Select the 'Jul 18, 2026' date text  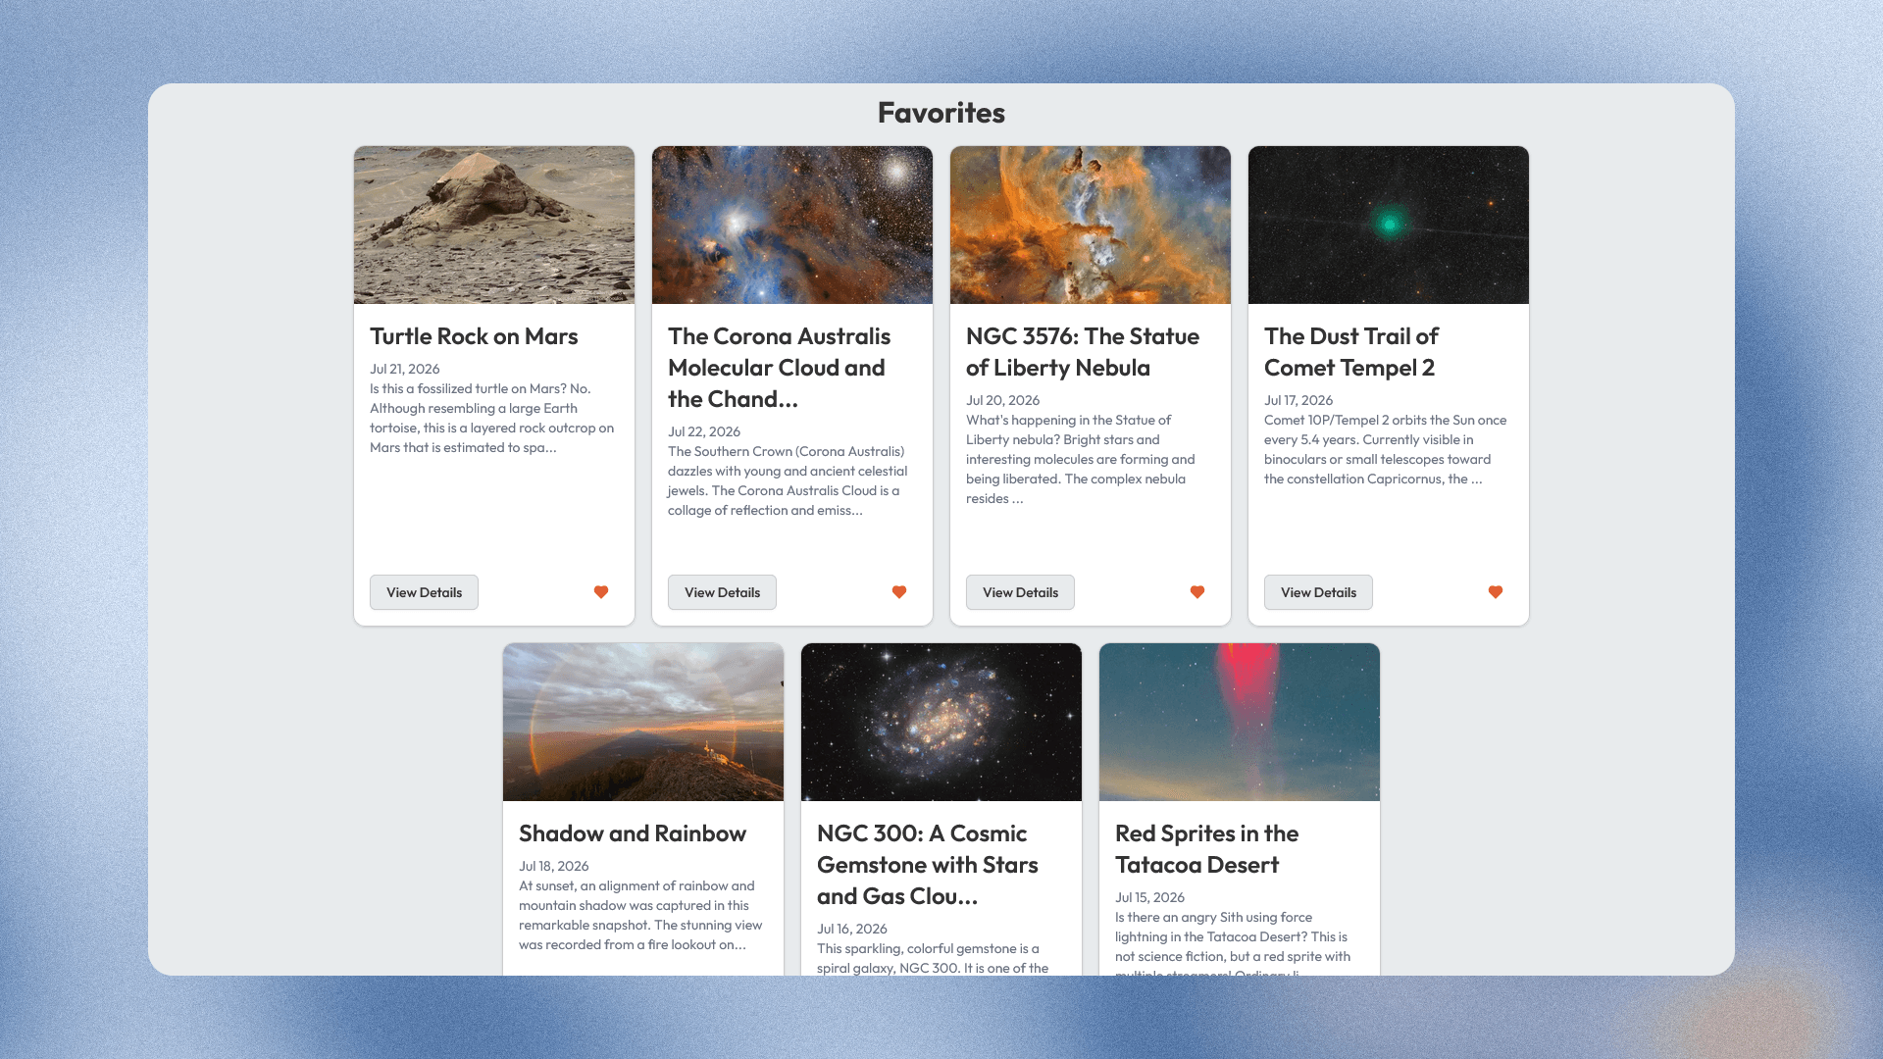(554, 866)
